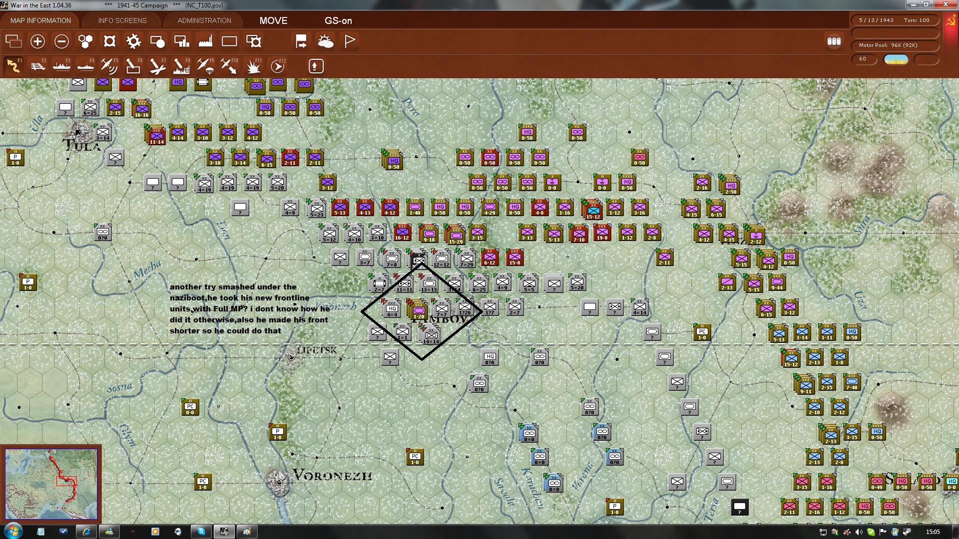The width and height of the screenshot is (959, 539).
Task: Click the 60 value box
Action: coord(864,59)
